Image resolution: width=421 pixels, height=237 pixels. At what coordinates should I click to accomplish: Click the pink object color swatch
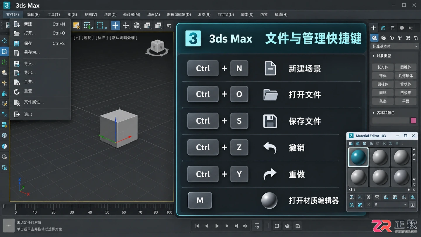pos(413,120)
